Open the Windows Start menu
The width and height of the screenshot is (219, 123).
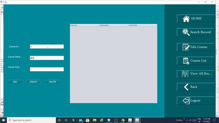3,120
